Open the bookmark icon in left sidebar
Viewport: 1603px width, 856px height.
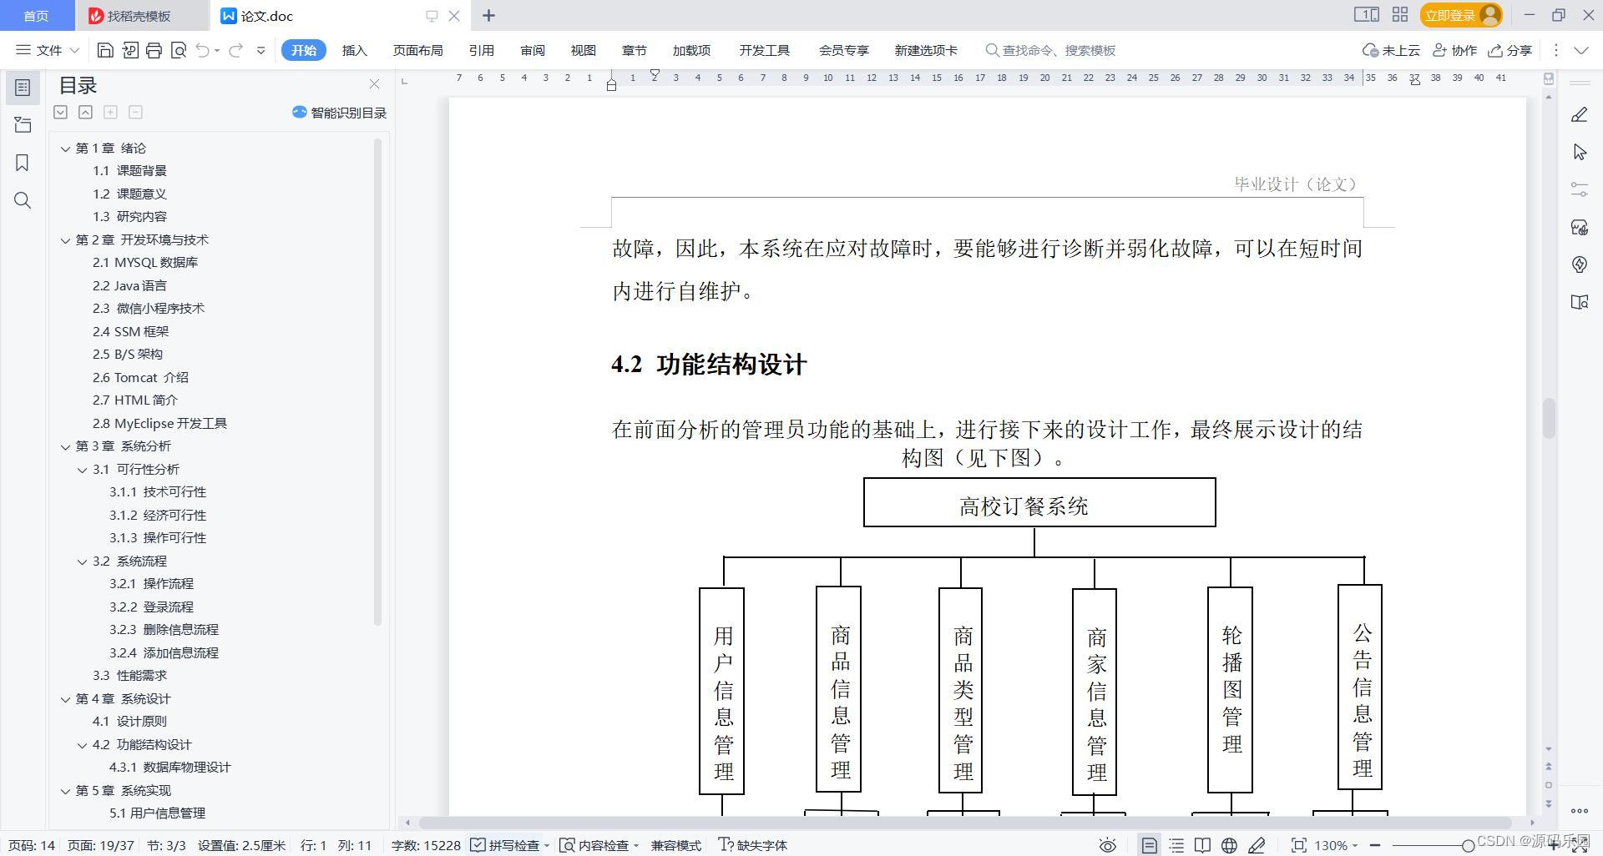[23, 163]
